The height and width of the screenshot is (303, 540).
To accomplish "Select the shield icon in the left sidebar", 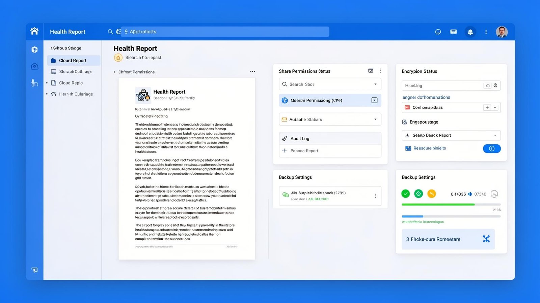I will (34, 49).
